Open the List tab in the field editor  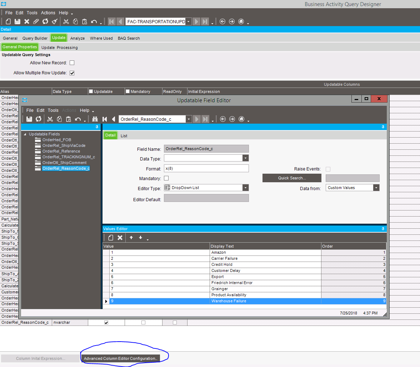pos(124,136)
